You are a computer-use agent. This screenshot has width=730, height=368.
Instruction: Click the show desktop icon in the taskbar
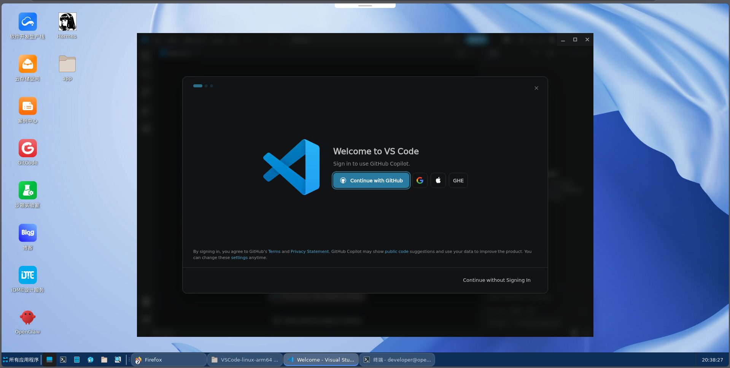[49, 360]
